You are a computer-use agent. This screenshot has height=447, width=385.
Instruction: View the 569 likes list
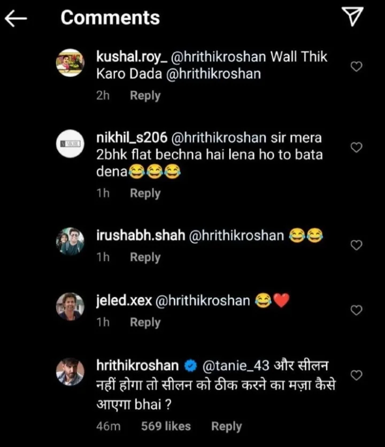point(166,426)
